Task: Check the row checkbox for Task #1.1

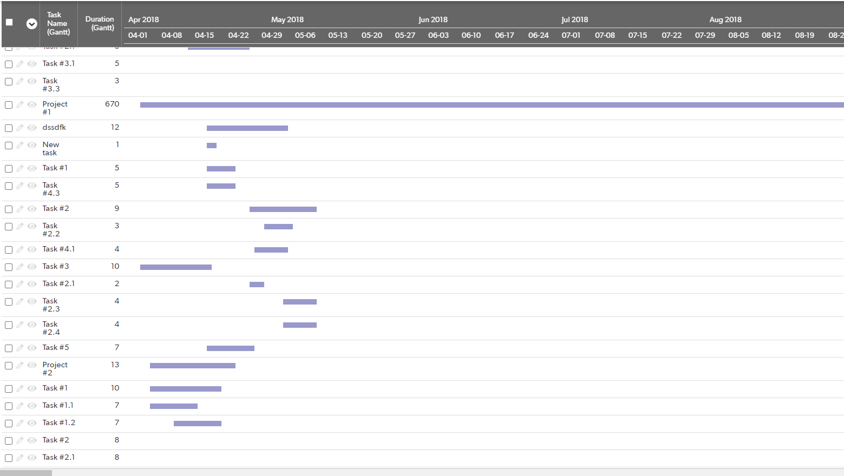Action: (x=8, y=406)
